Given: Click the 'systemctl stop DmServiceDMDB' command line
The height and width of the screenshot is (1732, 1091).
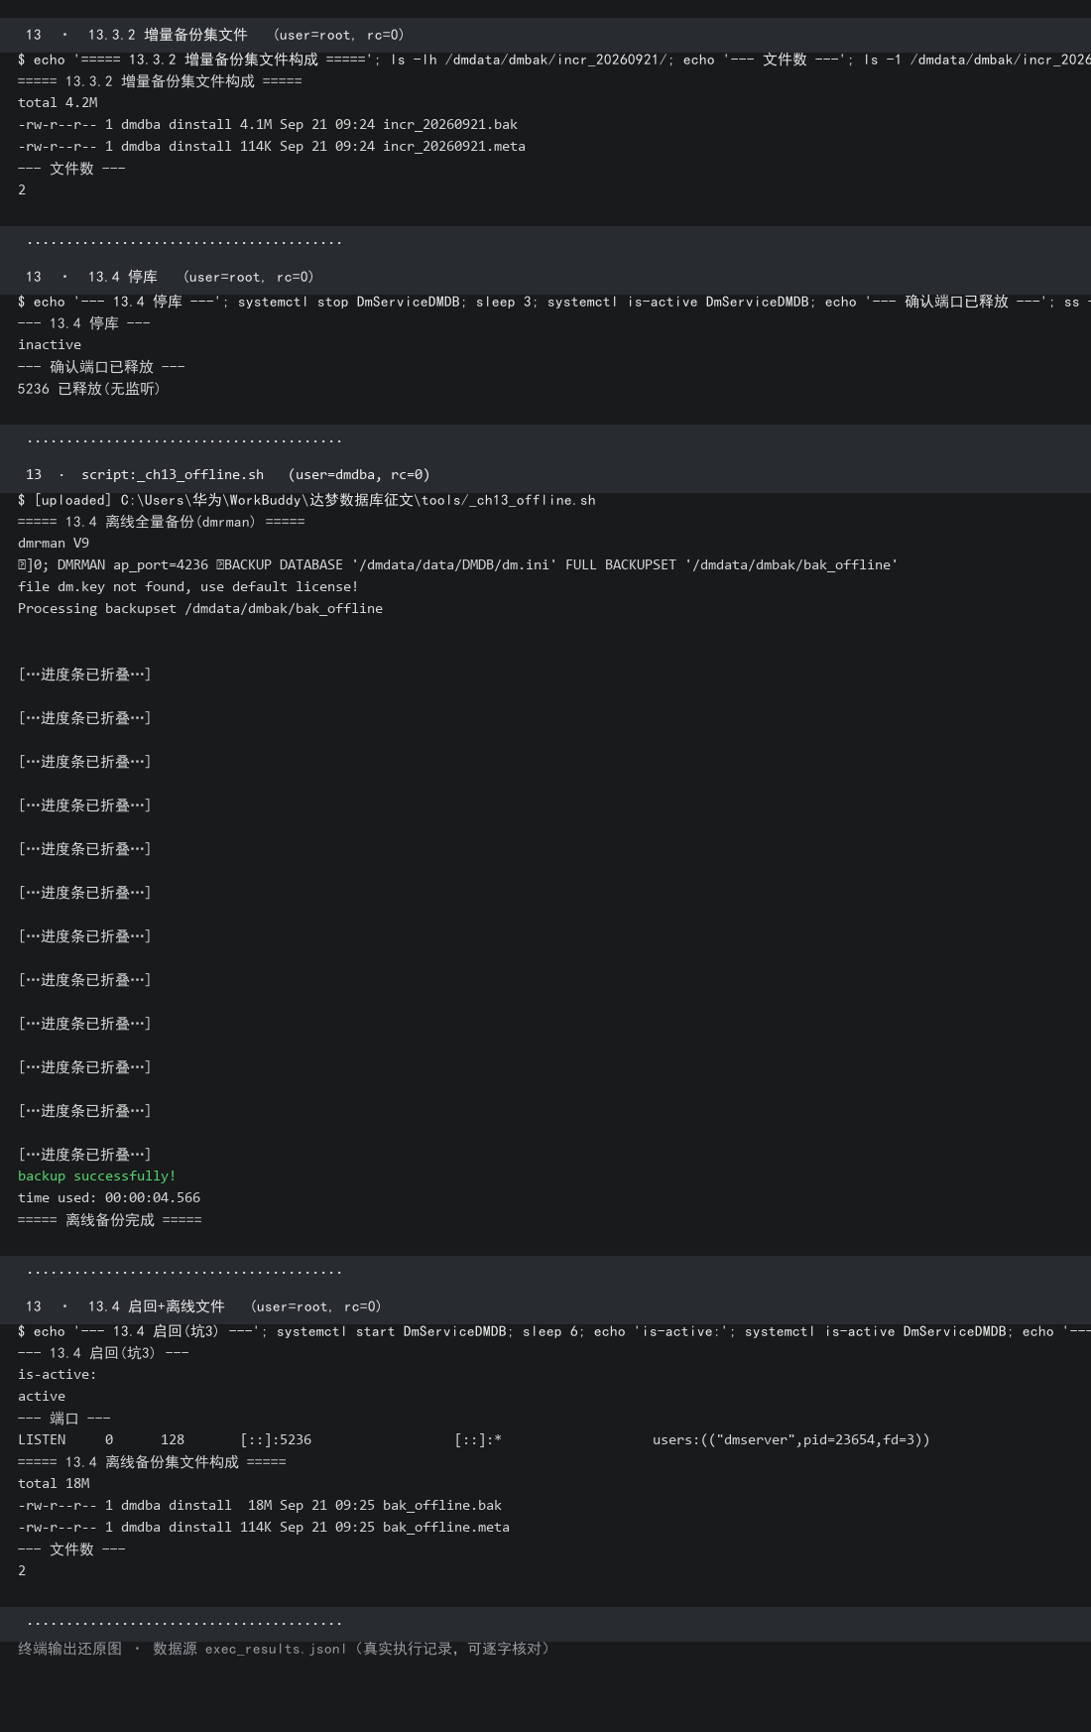Looking at the screenshot, I should click(x=554, y=302).
